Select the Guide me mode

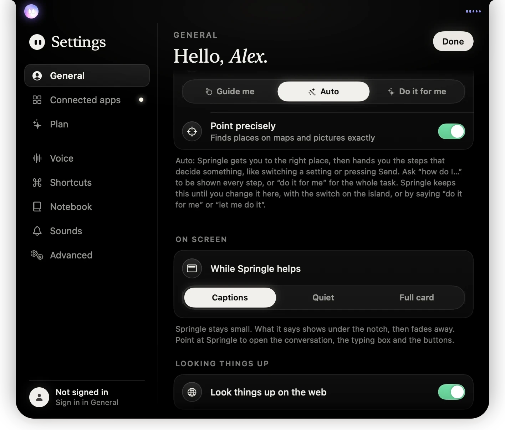point(230,91)
